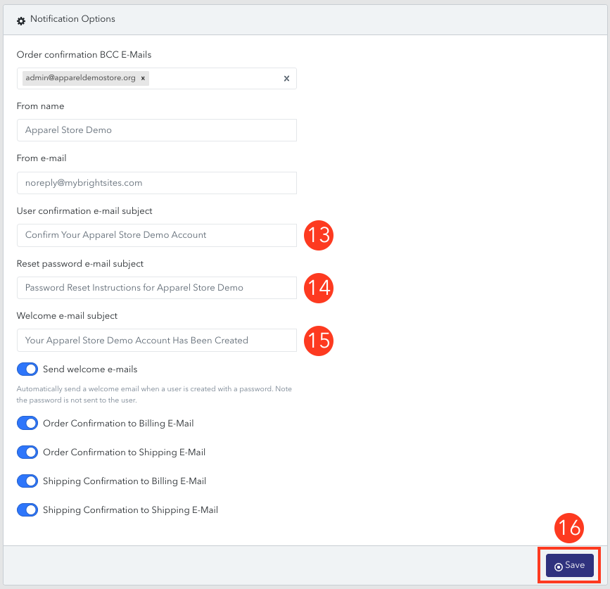Click the From e-mail input field
The image size is (610, 589).
point(157,183)
